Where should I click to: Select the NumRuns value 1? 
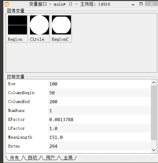pyautogui.click(x=50, y=111)
